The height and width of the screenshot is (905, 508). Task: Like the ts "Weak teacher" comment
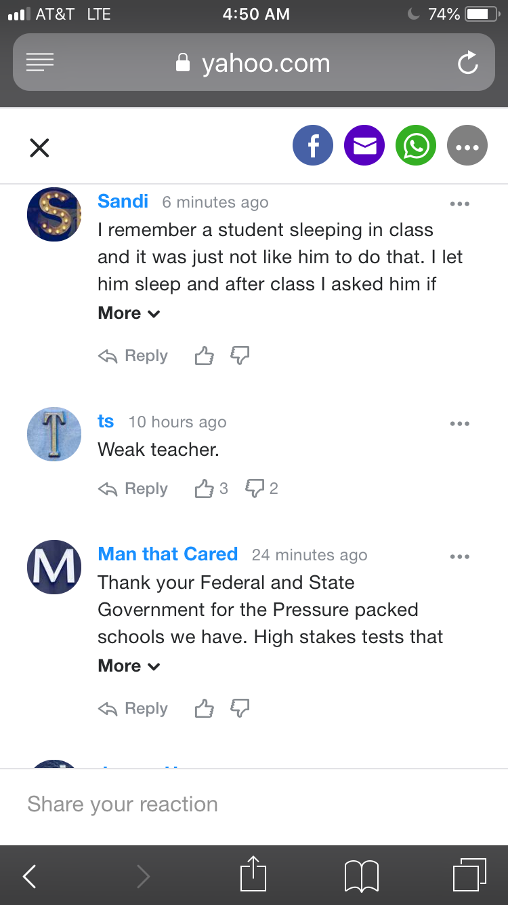coord(204,488)
